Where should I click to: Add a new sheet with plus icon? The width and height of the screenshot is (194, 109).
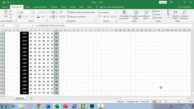coord(32,98)
